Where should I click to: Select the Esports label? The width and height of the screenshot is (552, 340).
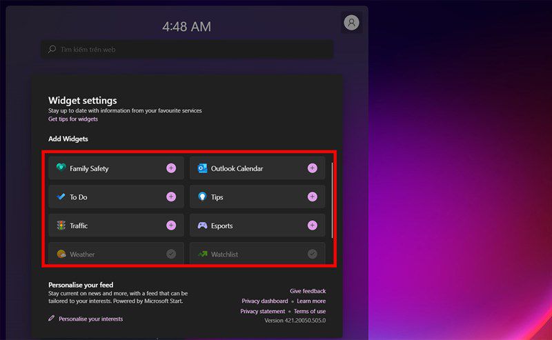[221, 226]
